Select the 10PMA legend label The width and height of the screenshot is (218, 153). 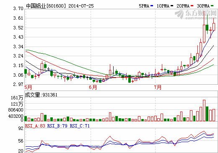[x=163, y=6]
